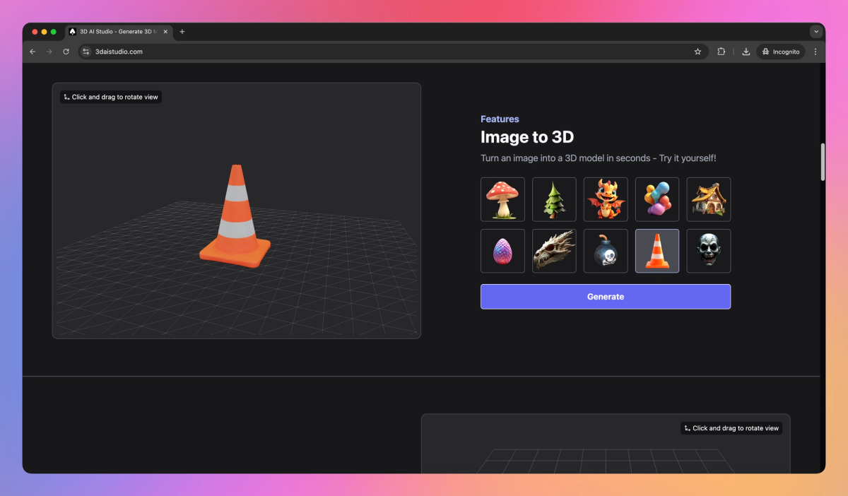Choose the vampire mask sample image
848x496 pixels.
[x=708, y=251]
